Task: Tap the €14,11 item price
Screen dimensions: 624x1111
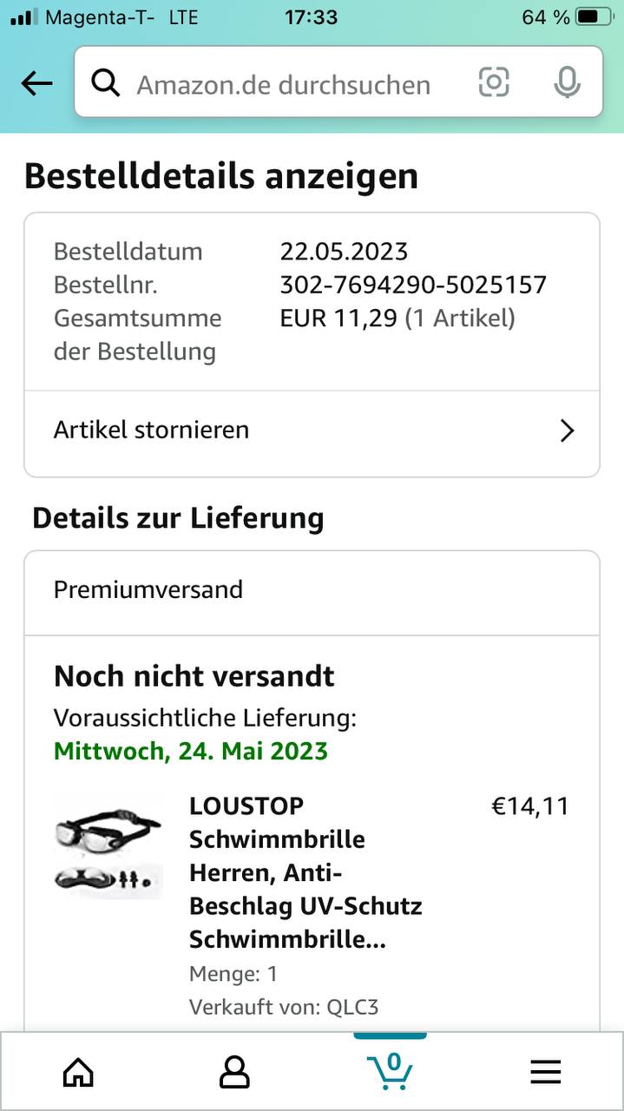Action: (530, 806)
